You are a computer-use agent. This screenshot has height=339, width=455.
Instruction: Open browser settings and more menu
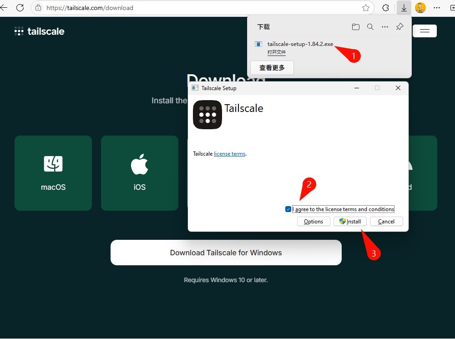(437, 8)
